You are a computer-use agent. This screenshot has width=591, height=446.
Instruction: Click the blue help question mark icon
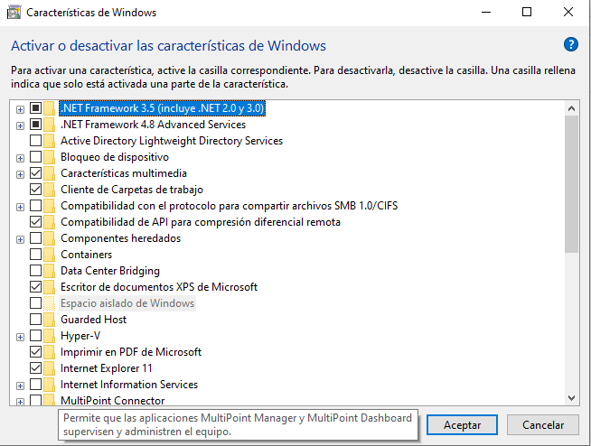pos(570,44)
